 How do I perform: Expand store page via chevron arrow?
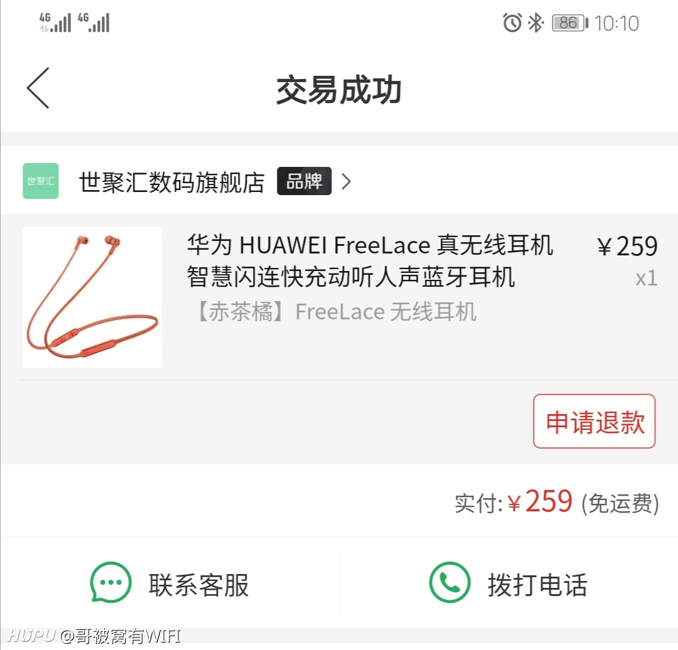click(x=346, y=181)
